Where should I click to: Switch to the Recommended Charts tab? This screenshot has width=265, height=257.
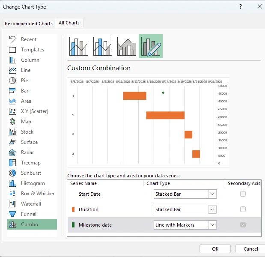click(x=29, y=24)
